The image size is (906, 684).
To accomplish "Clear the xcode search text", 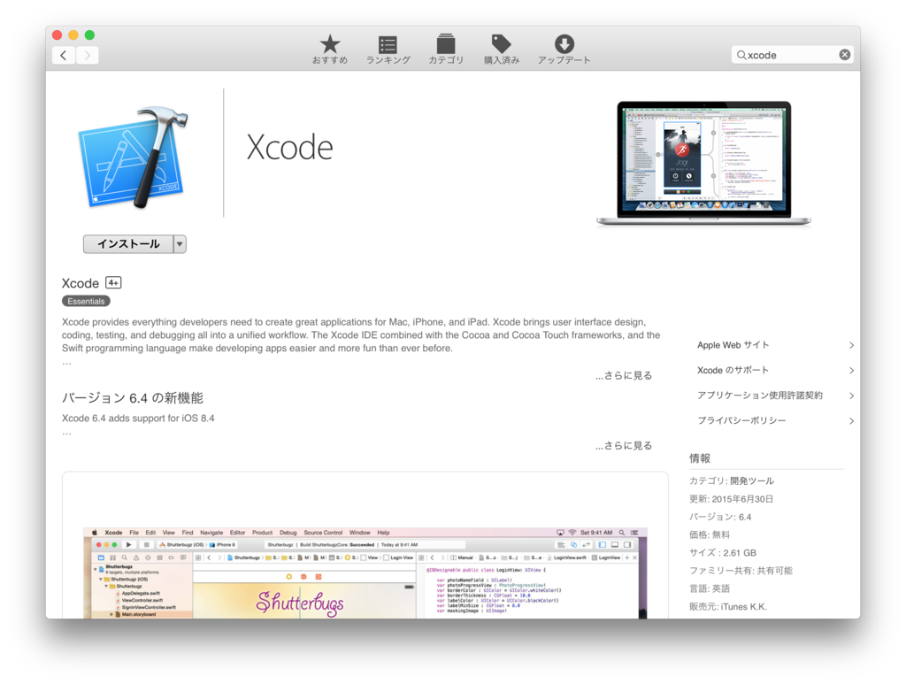I will tap(844, 55).
